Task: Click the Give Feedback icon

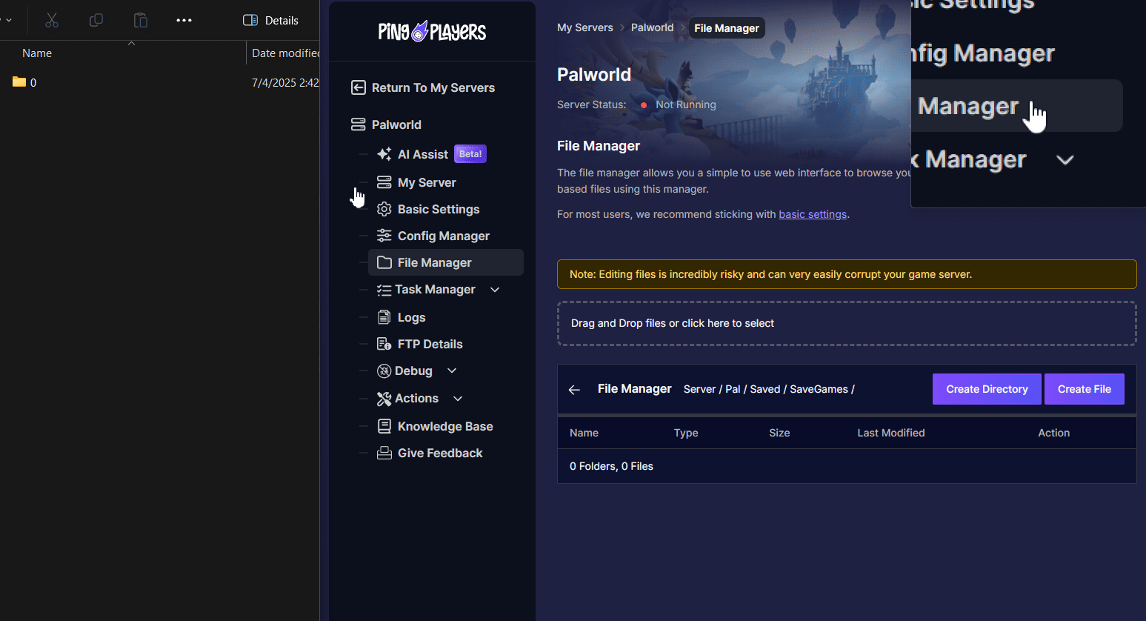Action: pos(384,453)
